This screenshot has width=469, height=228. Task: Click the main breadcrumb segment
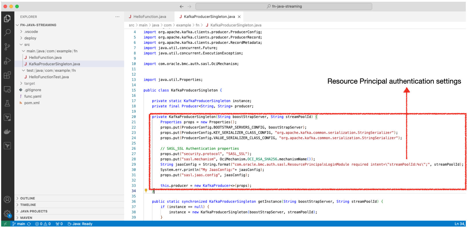[143, 25]
